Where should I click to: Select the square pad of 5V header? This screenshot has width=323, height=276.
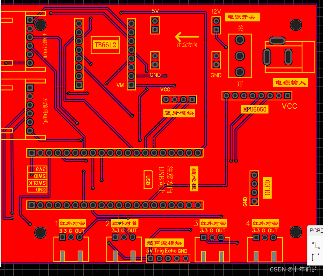pos(155,30)
